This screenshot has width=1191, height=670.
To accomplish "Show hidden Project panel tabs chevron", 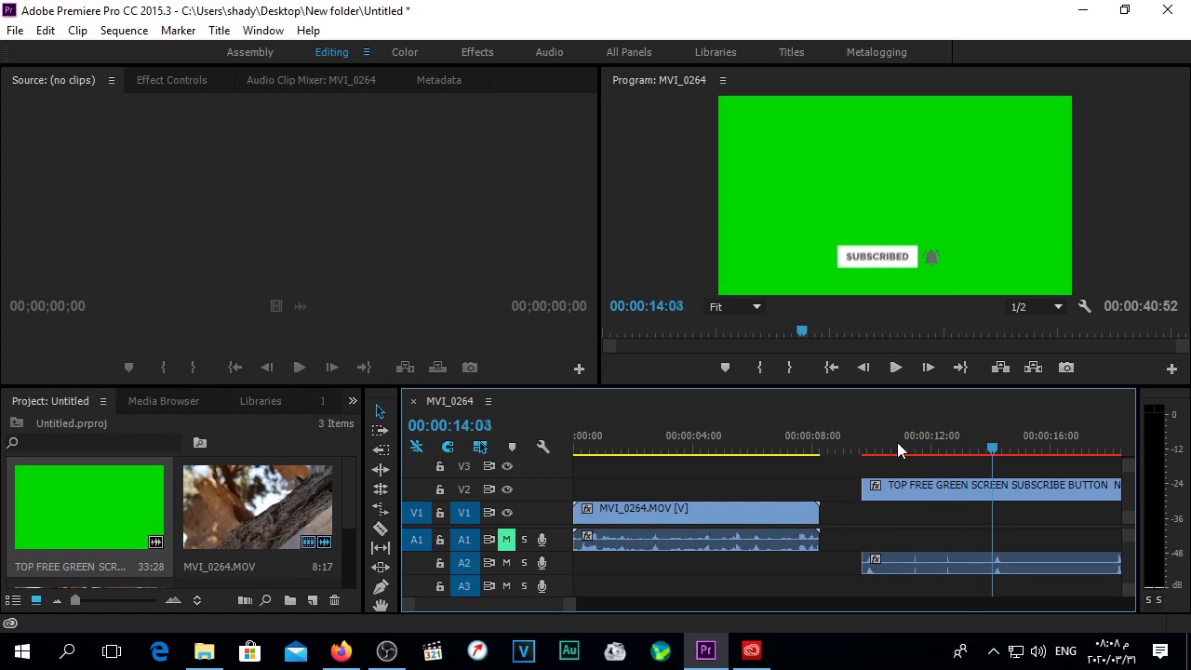I will [353, 401].
